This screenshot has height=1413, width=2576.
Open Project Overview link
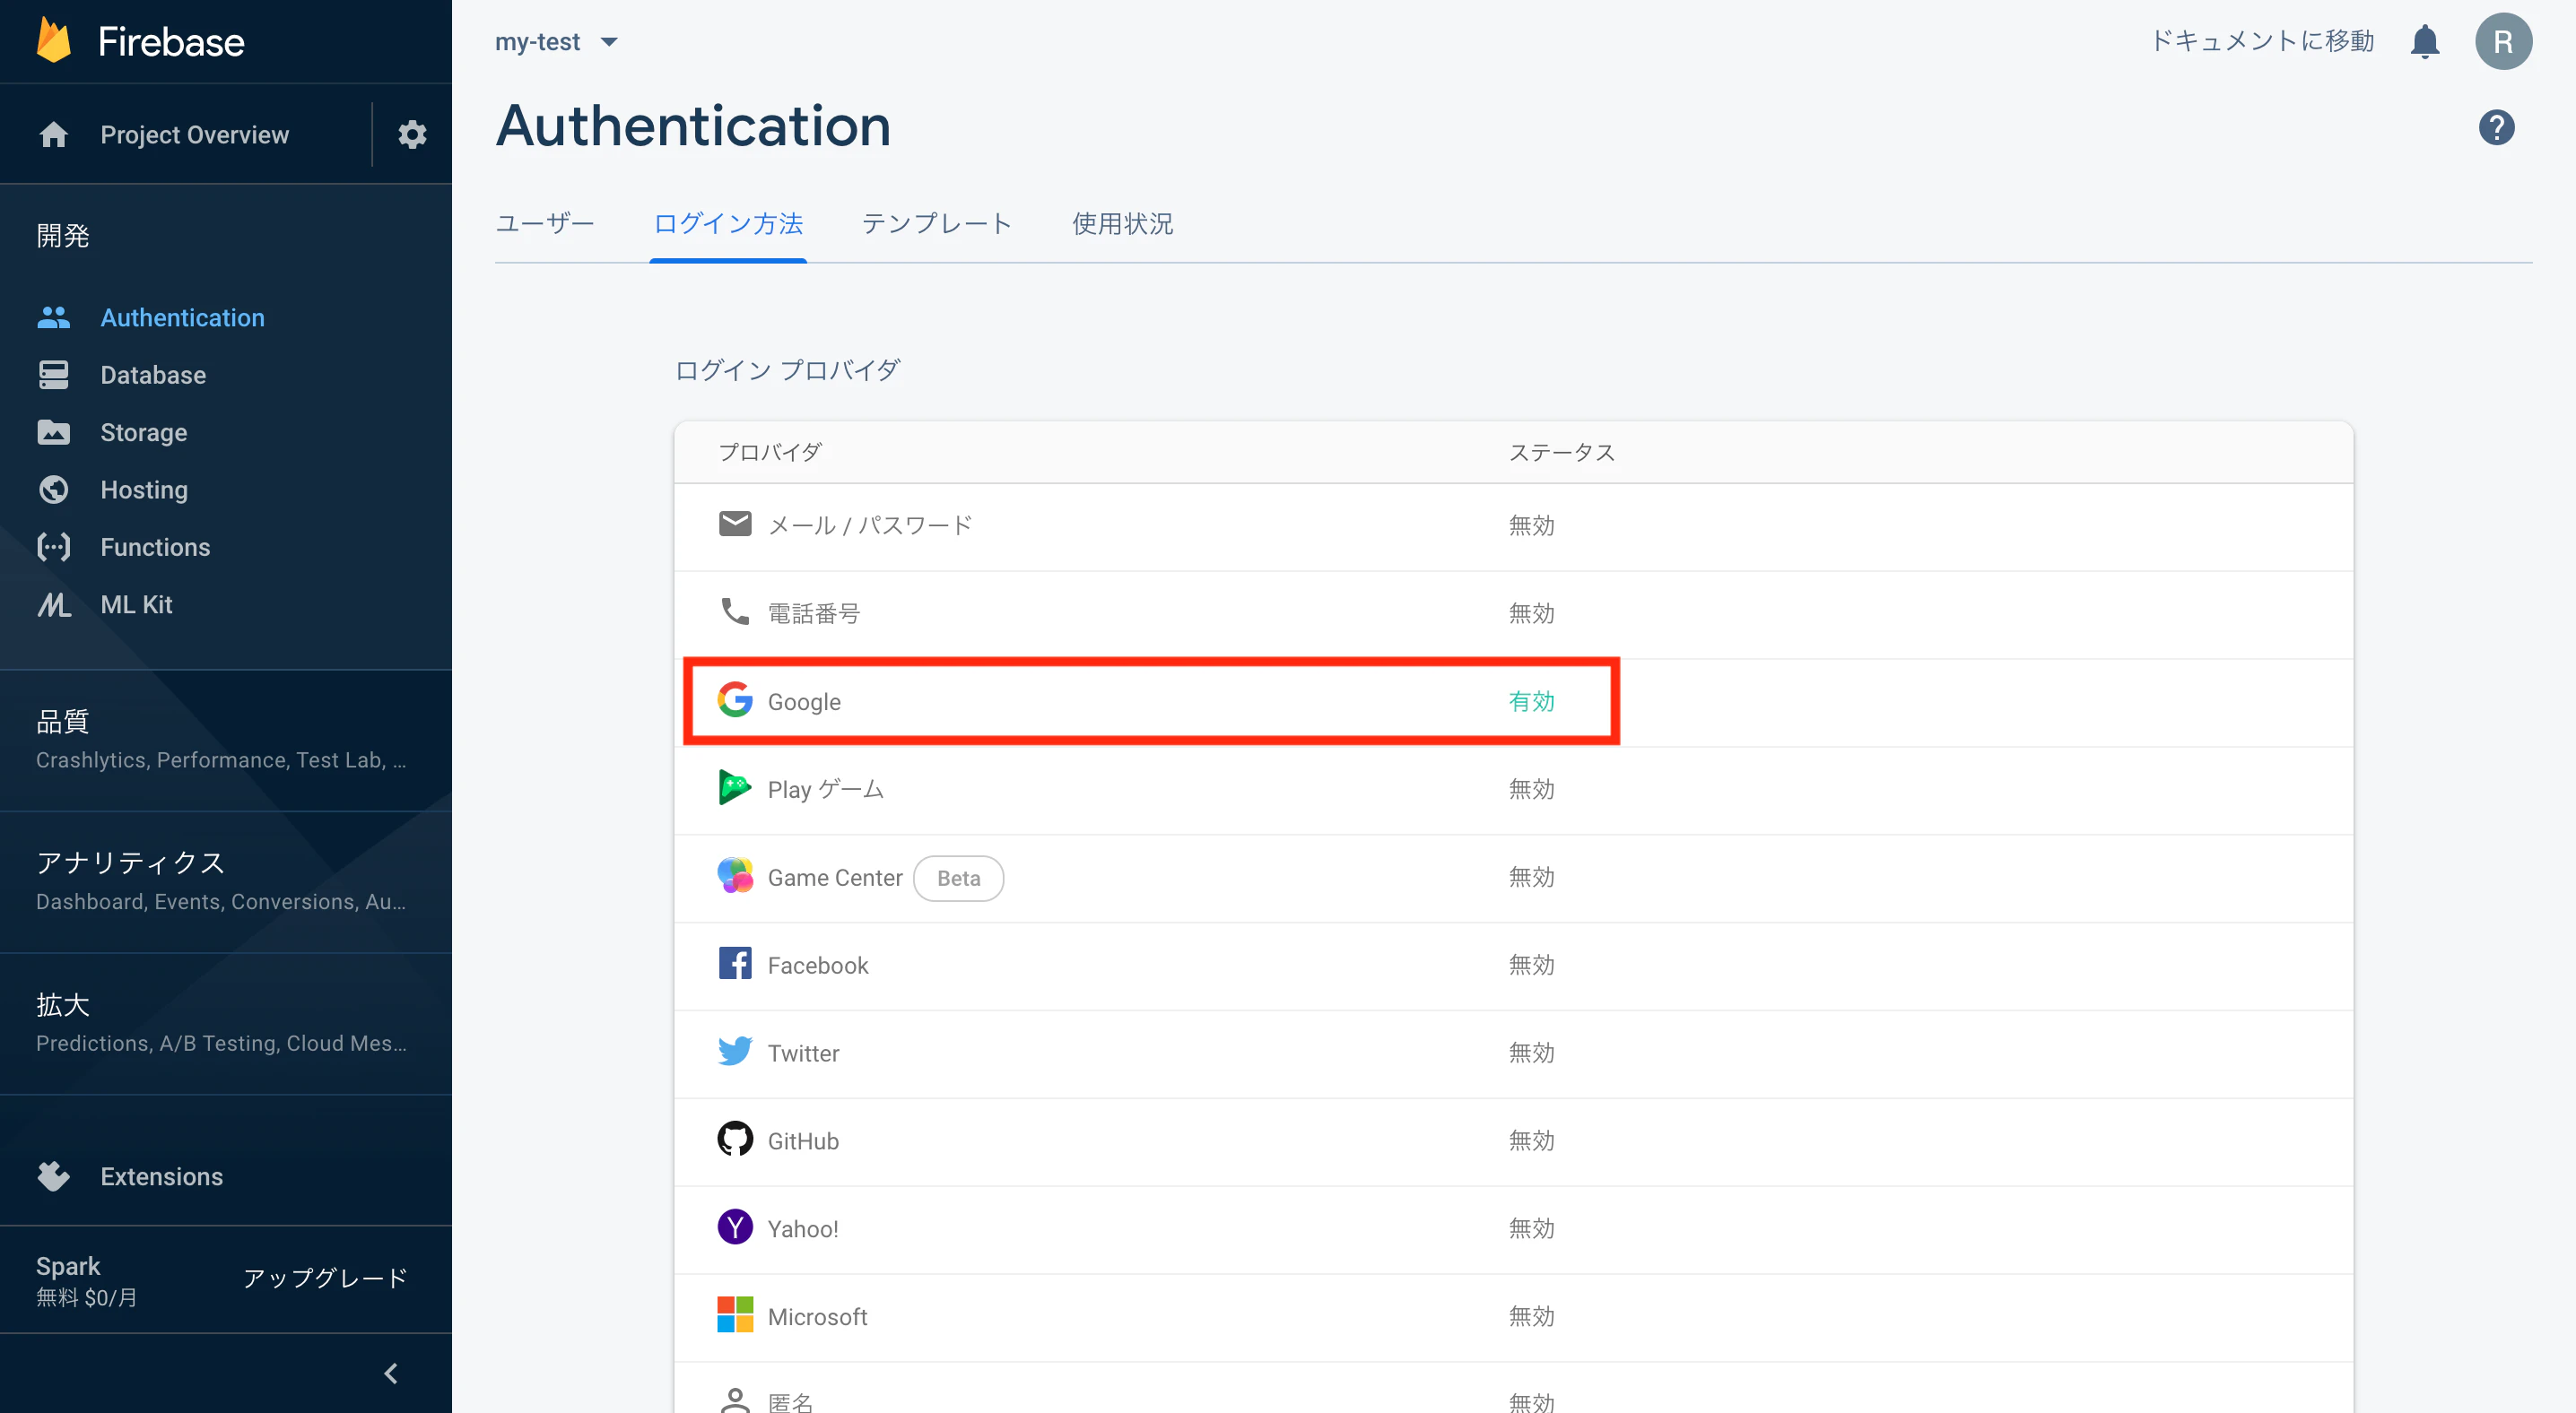coord(194,134)
